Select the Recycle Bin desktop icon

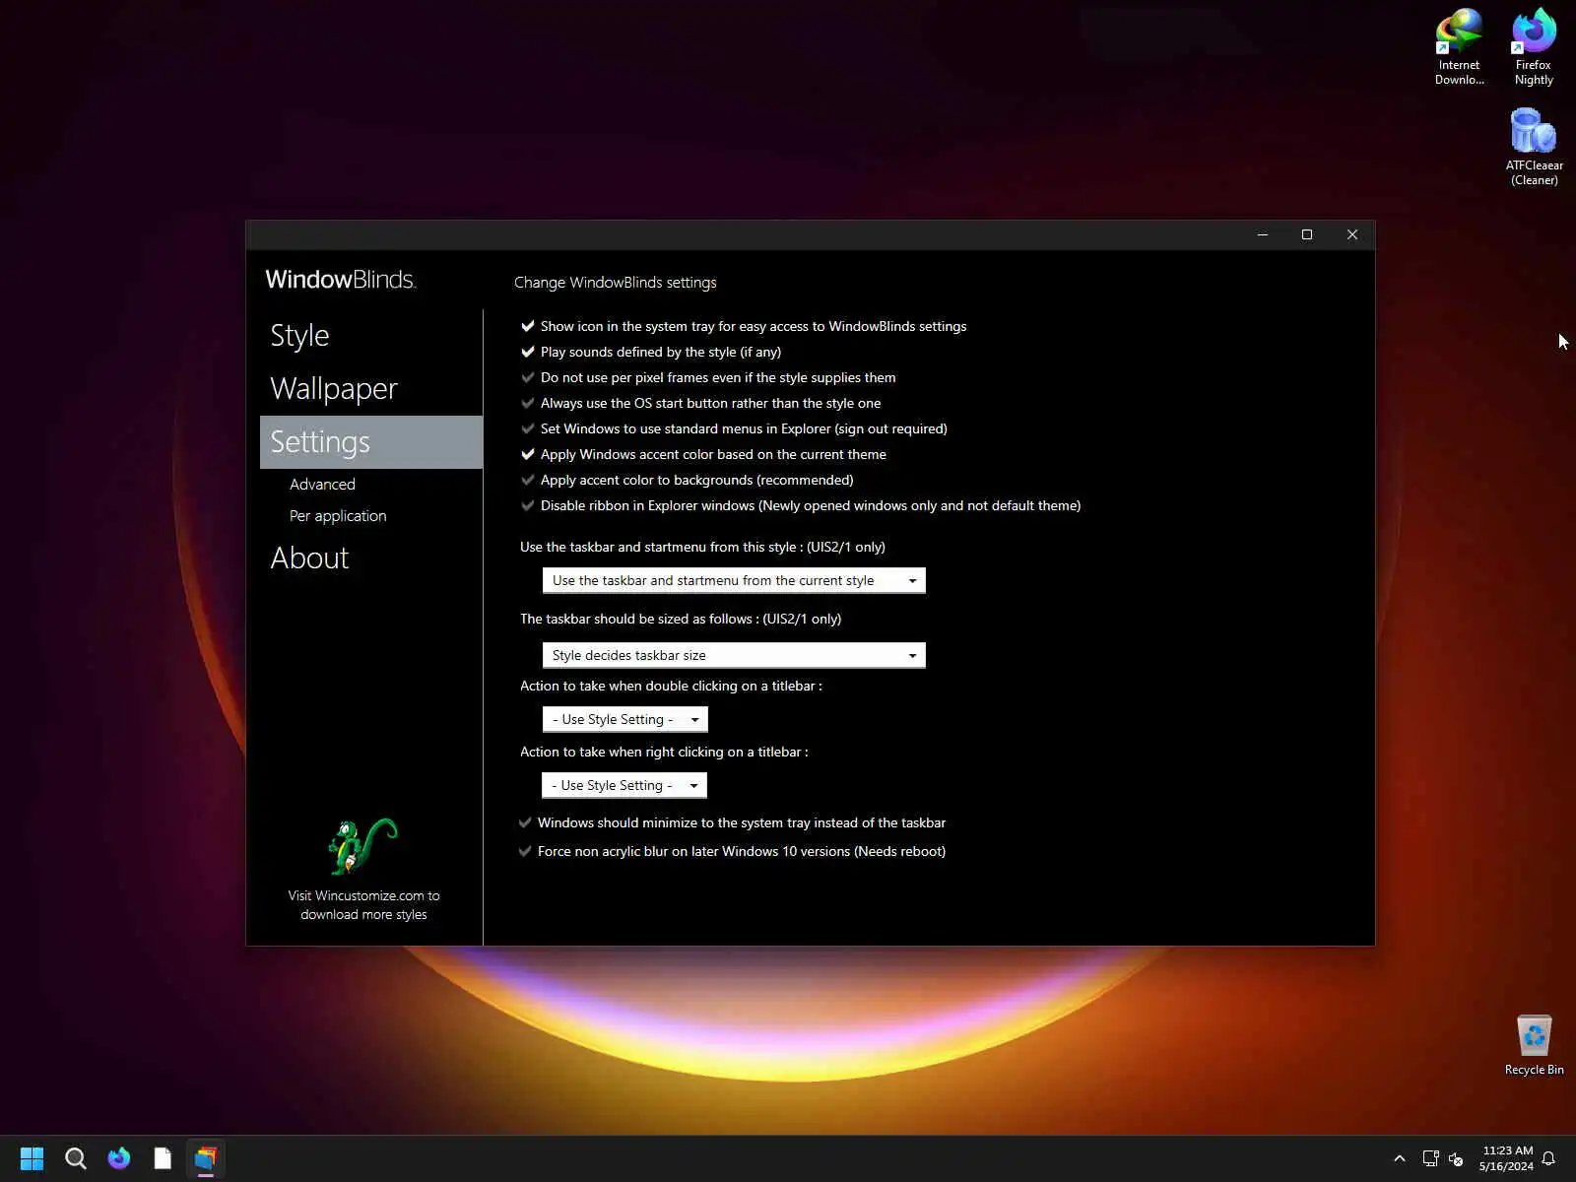(1534, 1045)
